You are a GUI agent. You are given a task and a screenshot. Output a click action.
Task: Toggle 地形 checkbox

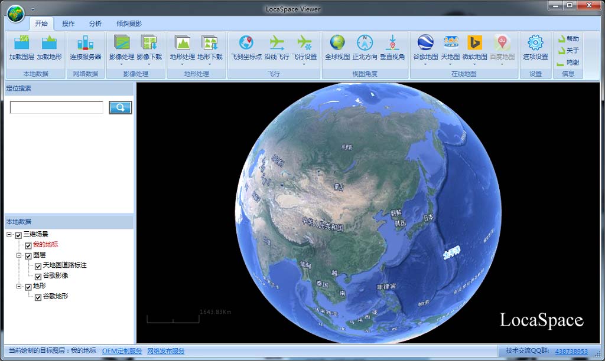point(28,287)
